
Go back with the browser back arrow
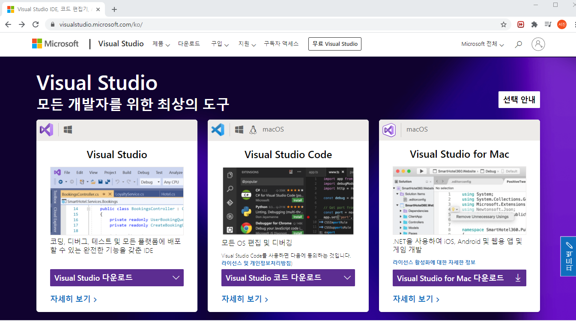tap(8, 24)
